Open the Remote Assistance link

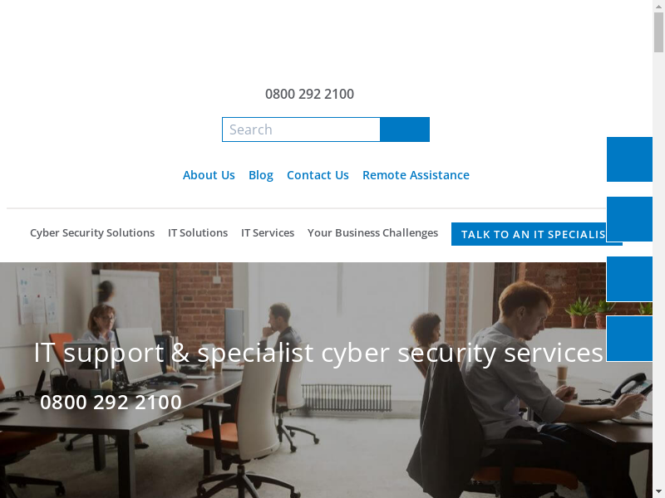pyautogui.click(x=416, y=175)
